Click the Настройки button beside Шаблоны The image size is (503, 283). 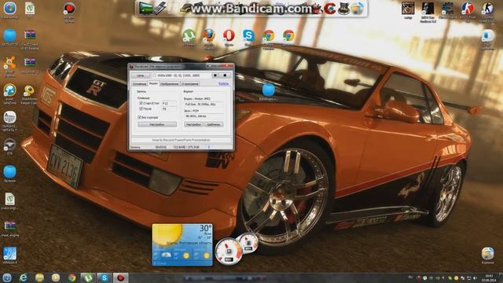point(194,124)
